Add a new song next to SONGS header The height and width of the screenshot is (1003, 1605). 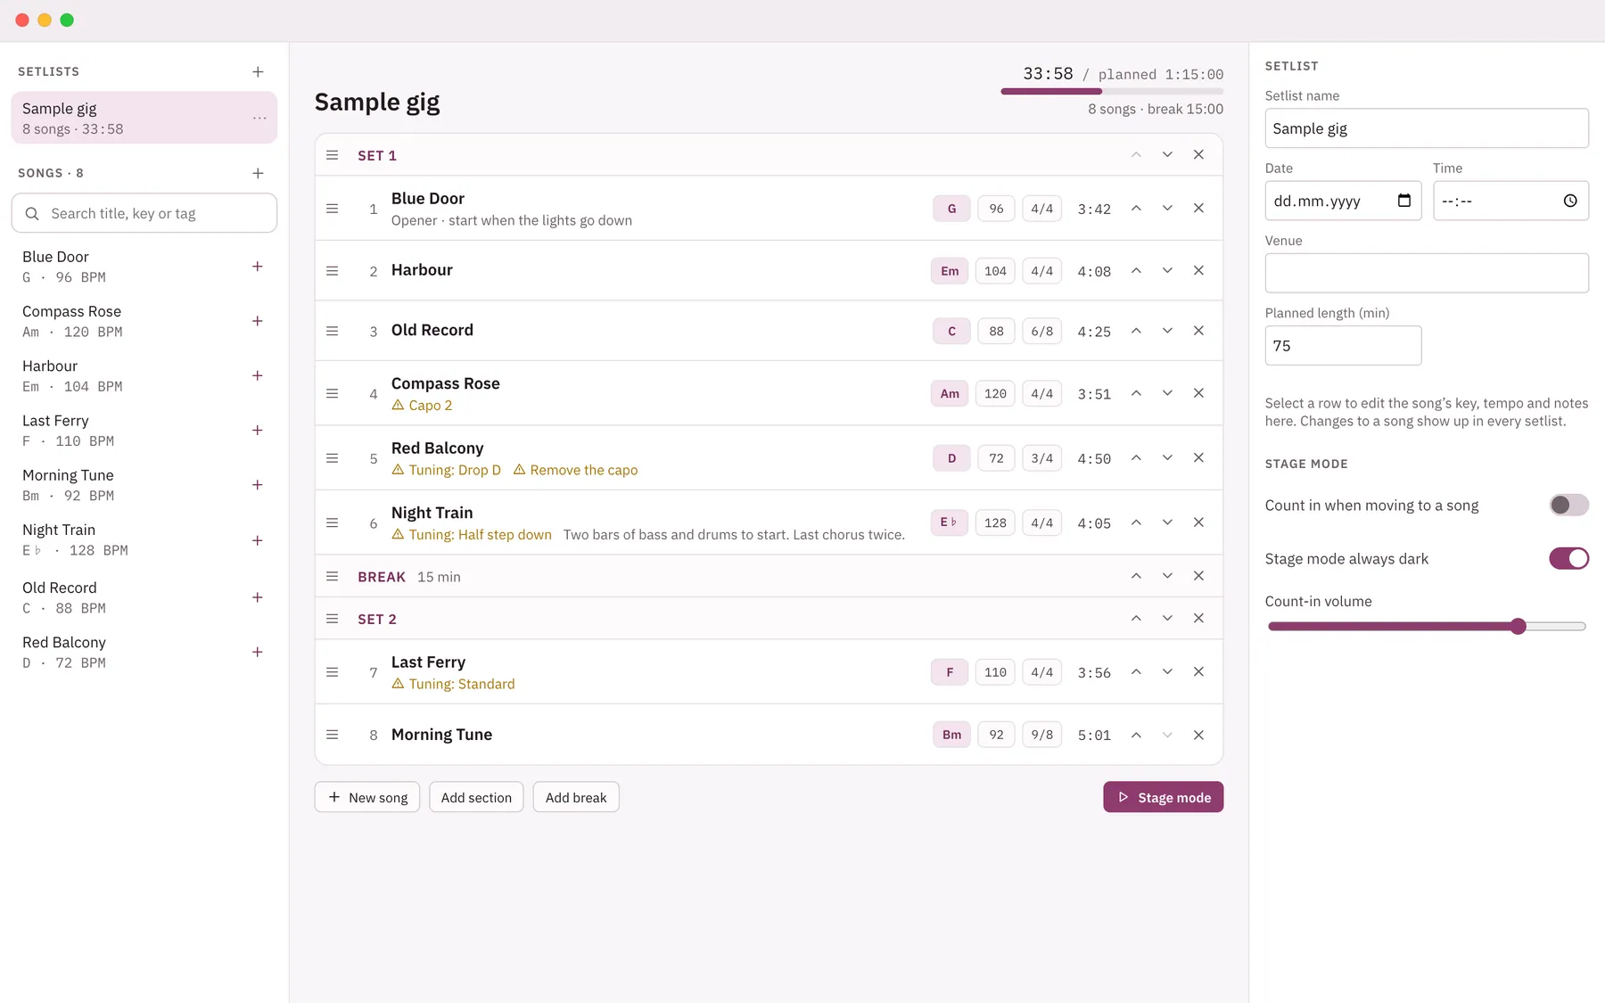258,173
